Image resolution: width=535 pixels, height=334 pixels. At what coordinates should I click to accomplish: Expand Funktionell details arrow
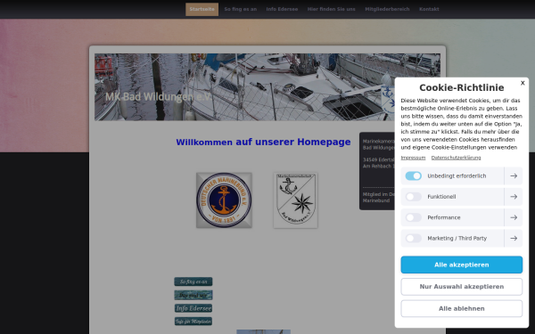point(514,197)
